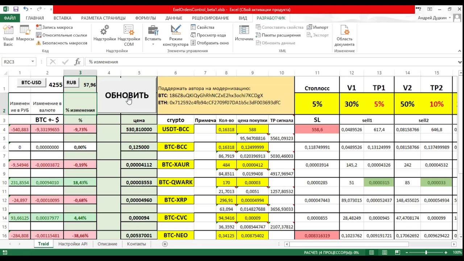This screenshot has height=261, width=464.
Task: Select column header 11
Action: [x=317, y=73]
